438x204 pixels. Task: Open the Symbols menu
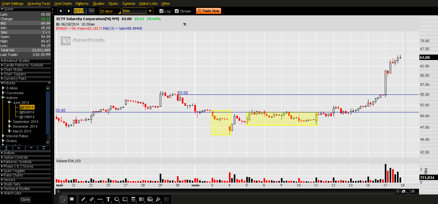click(129, 4)
